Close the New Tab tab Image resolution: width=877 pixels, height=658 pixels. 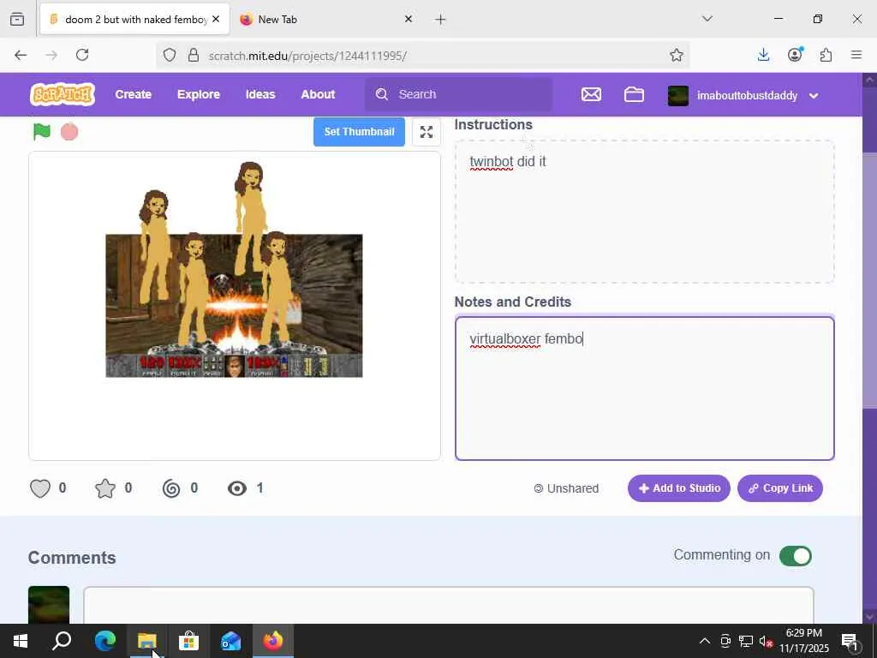pos(409,19)
